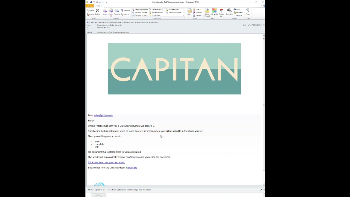This screenshot has width=350, height=197.
Task: Click scrollbar down arrow of message body
Action: pyautogui.click(x=264, y=184)
